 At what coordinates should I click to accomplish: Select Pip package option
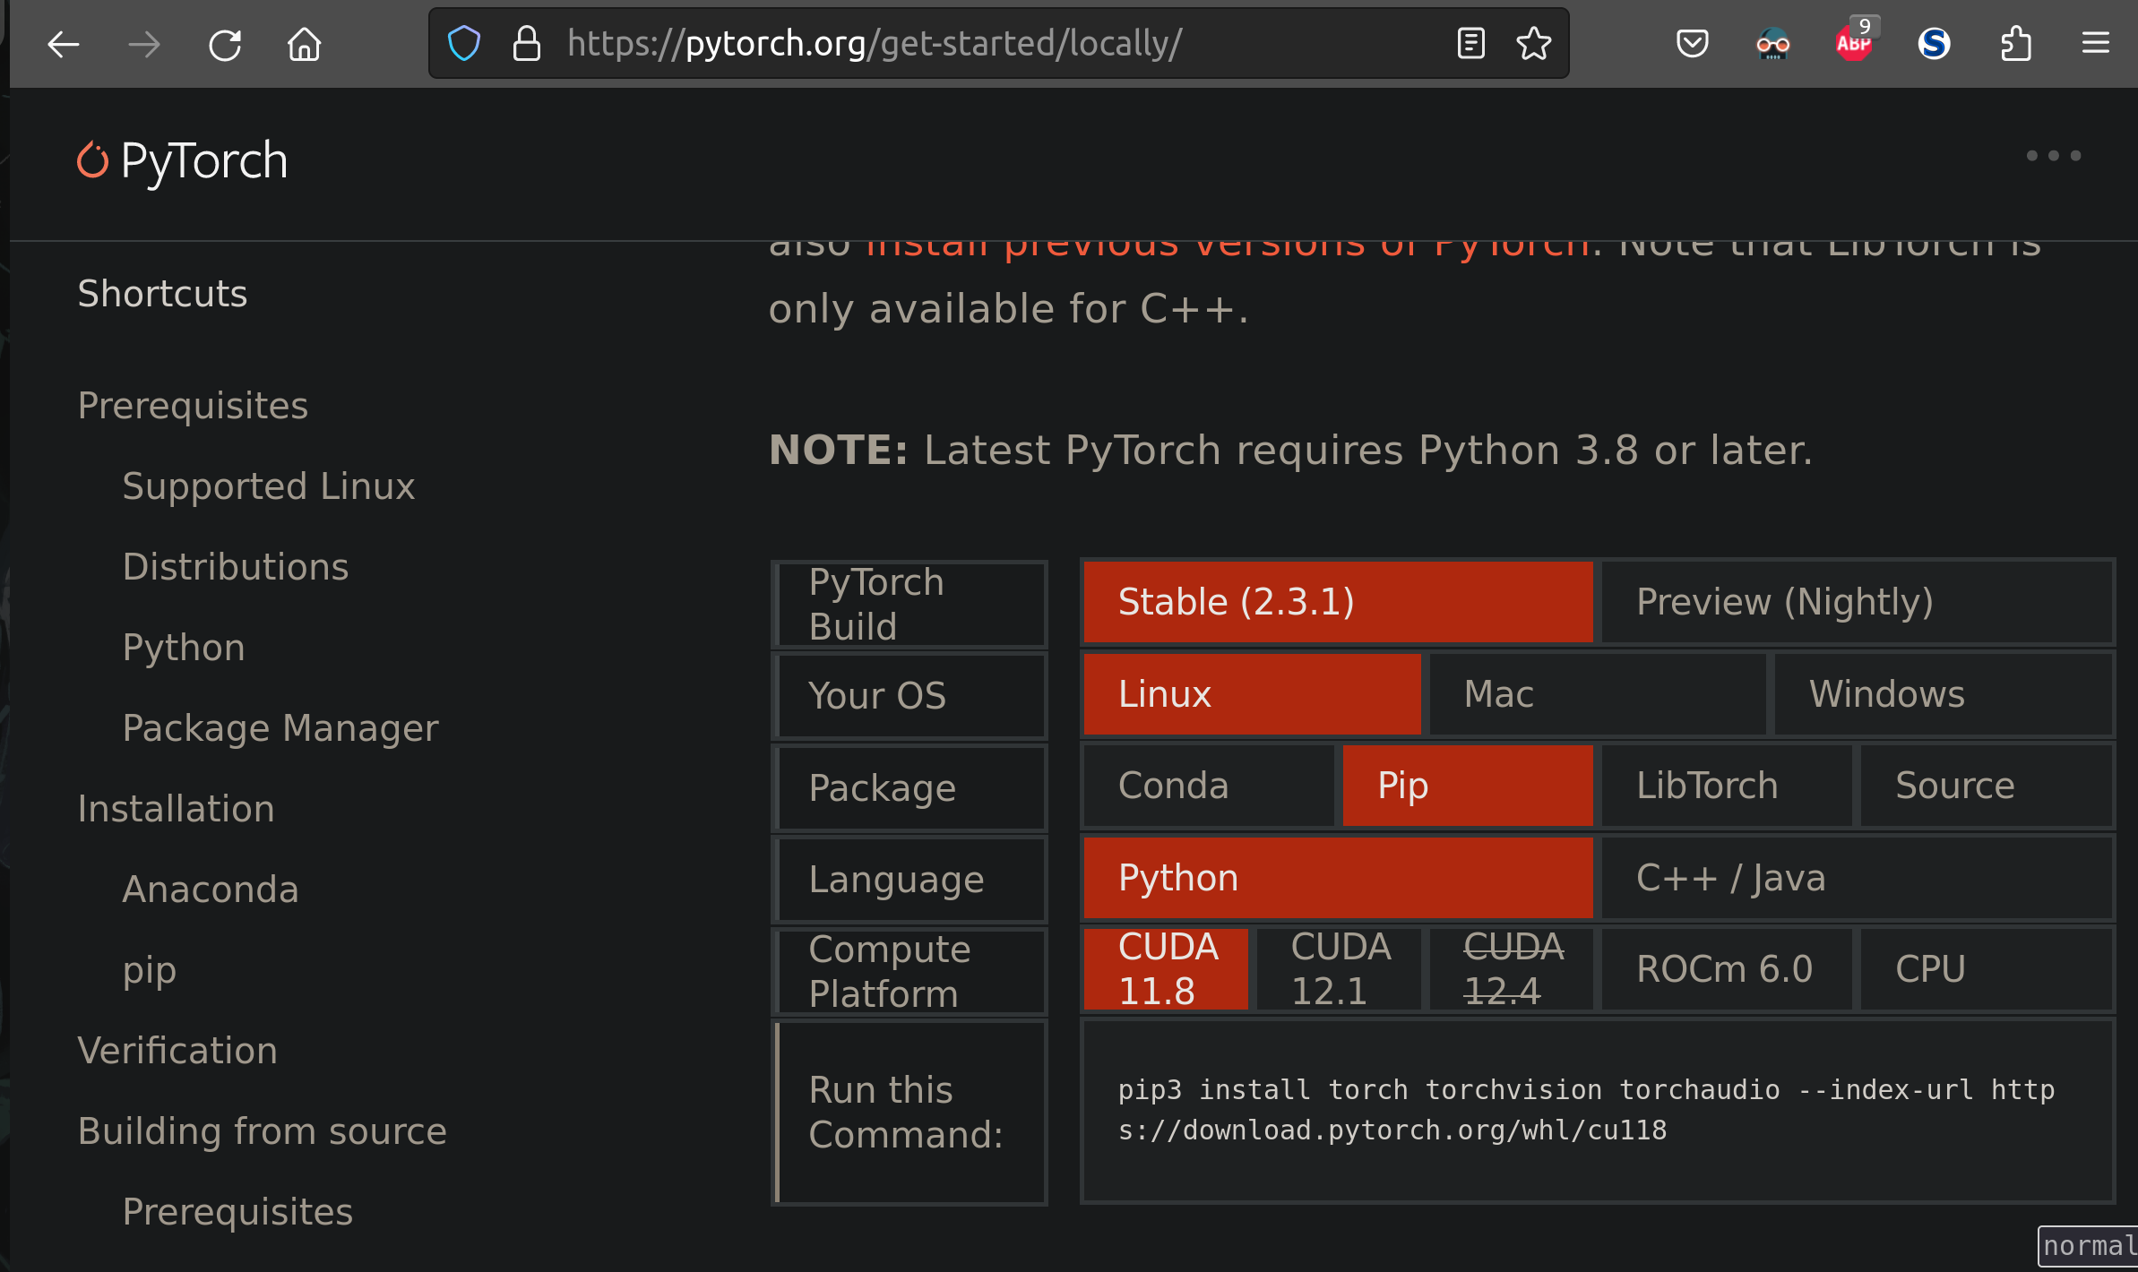[x=1468, y=786]
